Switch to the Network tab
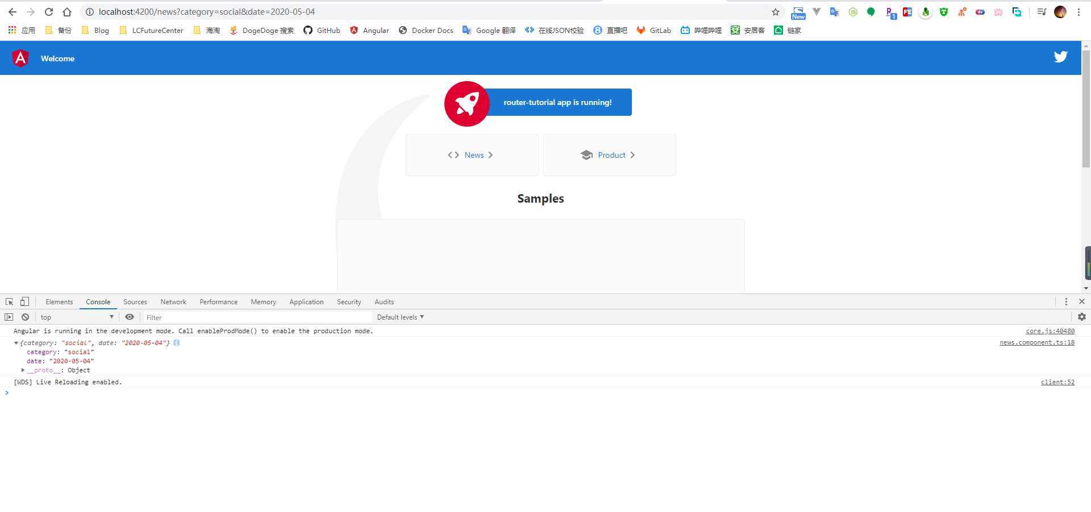 (x=173, y=301)
